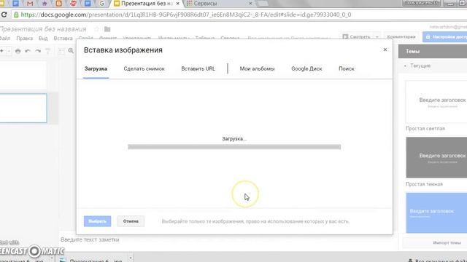Switch to Мои альбомы tab
This screenshot has height=262, width=467.
[257, 68]
